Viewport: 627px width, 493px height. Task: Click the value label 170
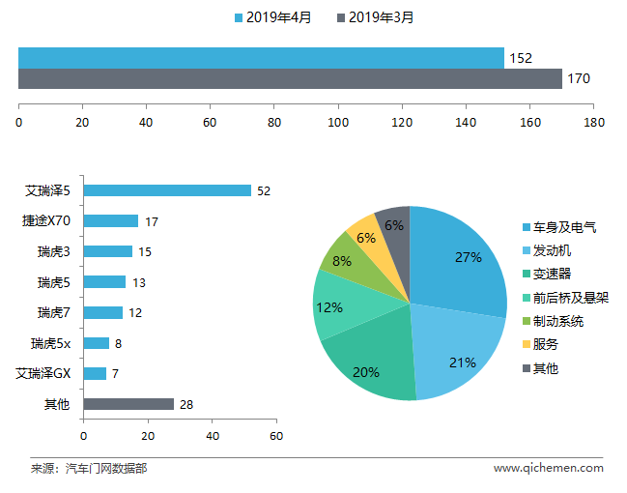click(579, 79)
